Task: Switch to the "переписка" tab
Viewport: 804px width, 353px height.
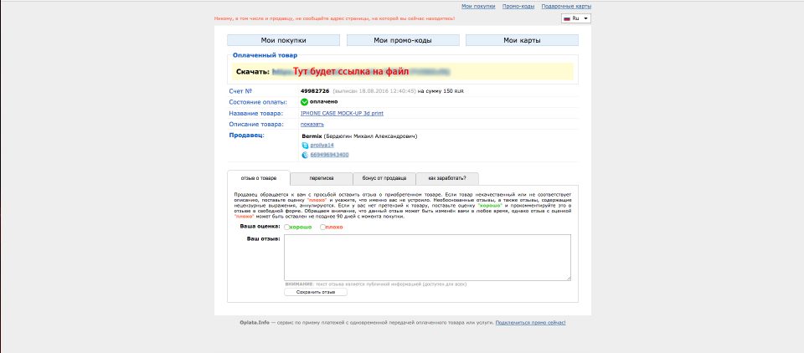Action: (321, 178)
